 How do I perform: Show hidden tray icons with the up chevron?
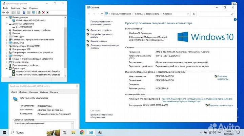coord(201,132)
